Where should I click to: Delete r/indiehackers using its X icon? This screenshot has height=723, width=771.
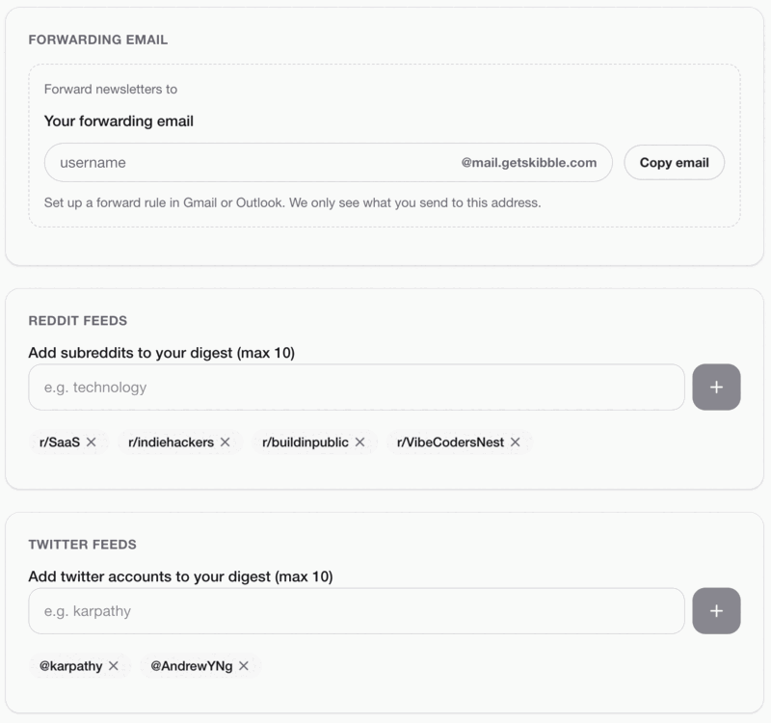pos(226,442)
